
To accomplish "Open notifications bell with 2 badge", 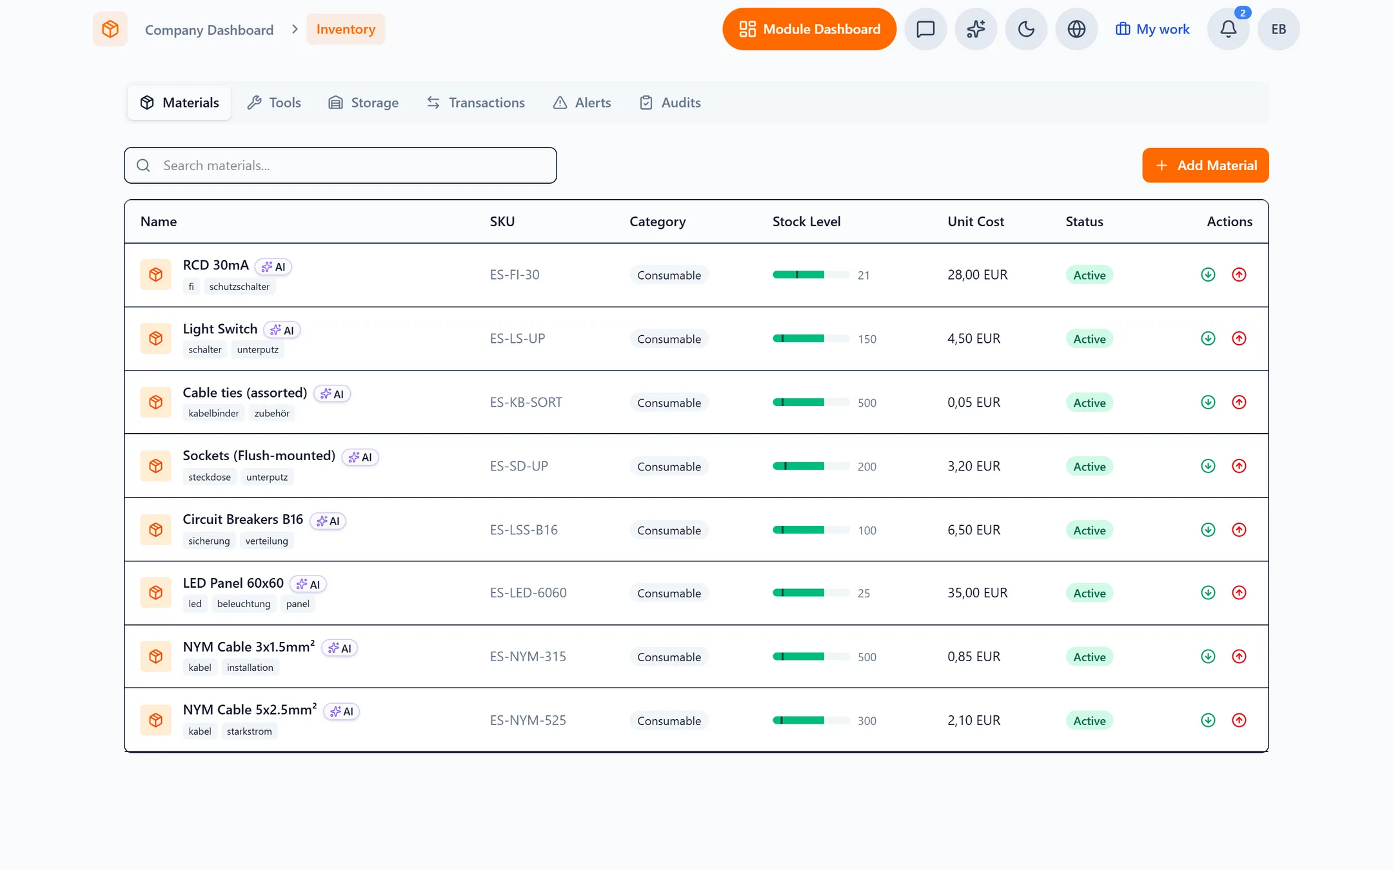I will (1229, 29).
